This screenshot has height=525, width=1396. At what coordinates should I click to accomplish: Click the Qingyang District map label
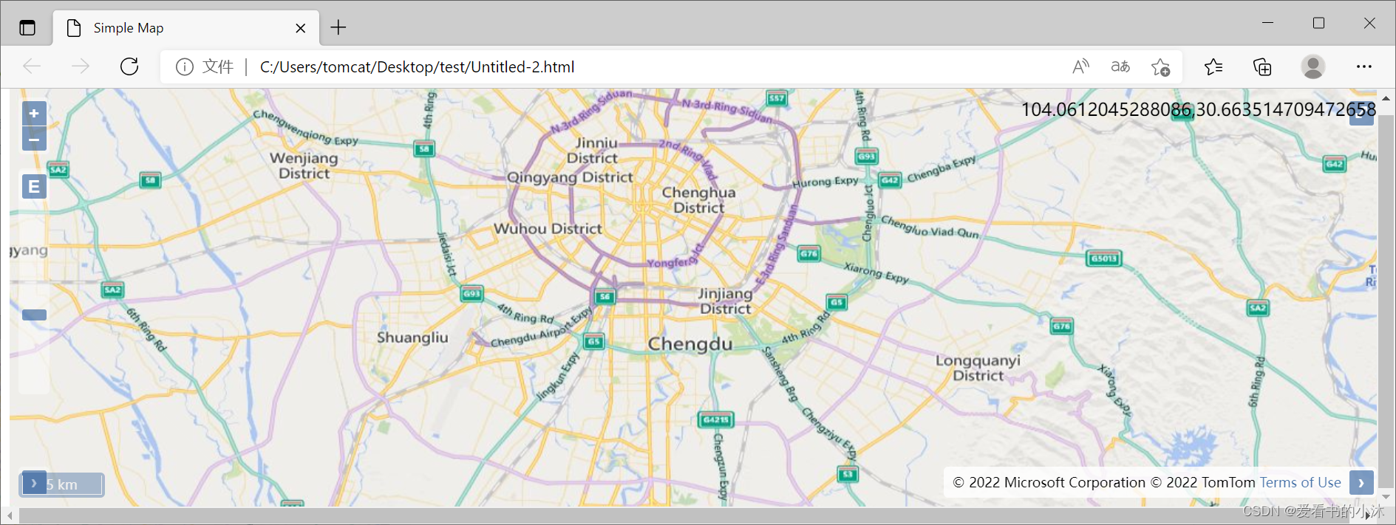tap(570, 177)
